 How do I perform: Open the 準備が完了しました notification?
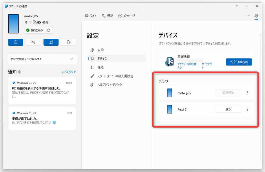click(x=42, y=118)
